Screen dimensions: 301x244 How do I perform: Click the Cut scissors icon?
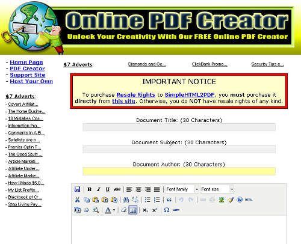(x=77, y=200)
